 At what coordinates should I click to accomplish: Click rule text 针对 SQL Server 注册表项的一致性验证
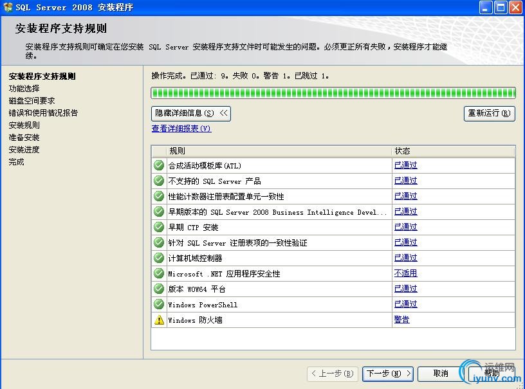pyautogui.click(x=237, y=243)
